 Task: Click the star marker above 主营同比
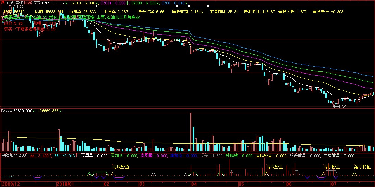click(x=208, y=6)
